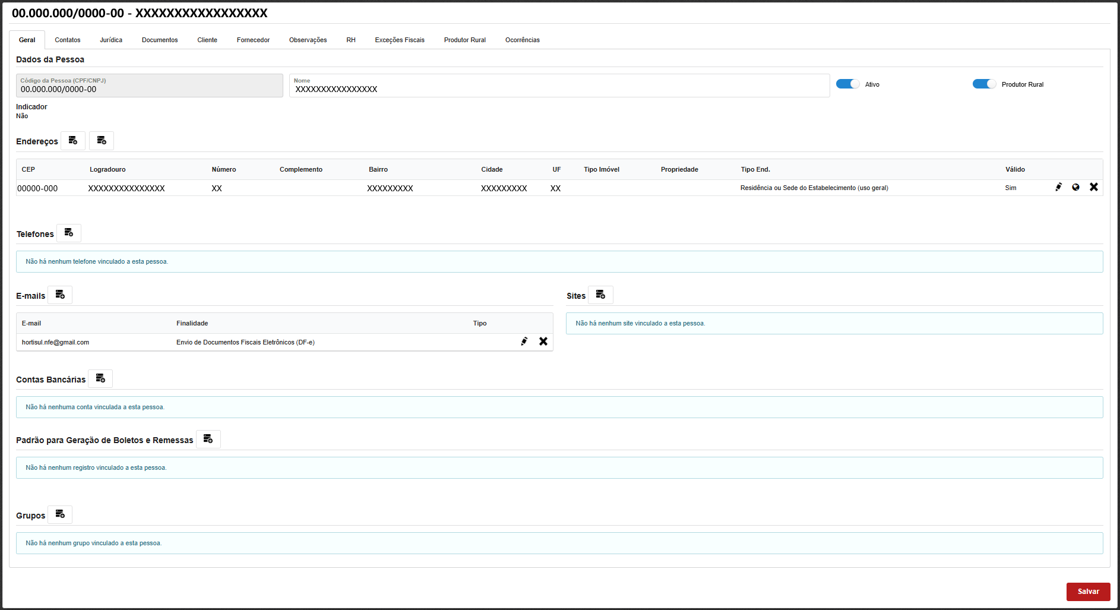Add a new phone in Telefones
The image size is (1120, 610).
[69, 233]
